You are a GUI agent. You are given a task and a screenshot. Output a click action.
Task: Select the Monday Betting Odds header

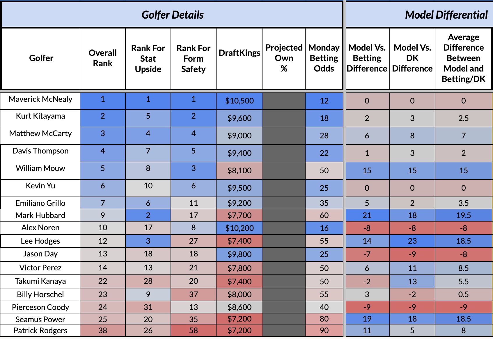[324, 58]
